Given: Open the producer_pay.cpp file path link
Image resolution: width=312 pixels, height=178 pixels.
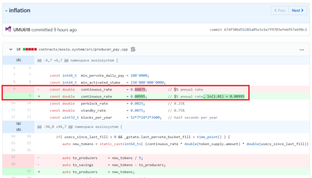Looking at the screenshot, I should tap(83, 50).
